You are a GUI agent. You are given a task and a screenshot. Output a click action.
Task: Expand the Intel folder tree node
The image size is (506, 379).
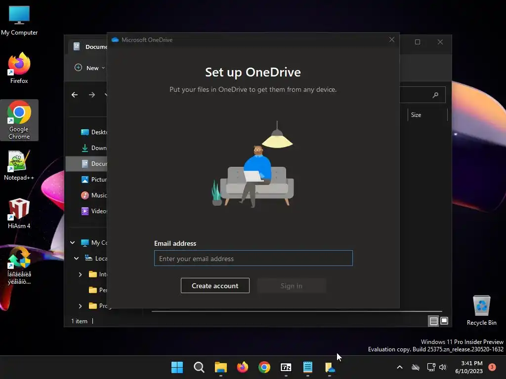click(x=81, y=274)
